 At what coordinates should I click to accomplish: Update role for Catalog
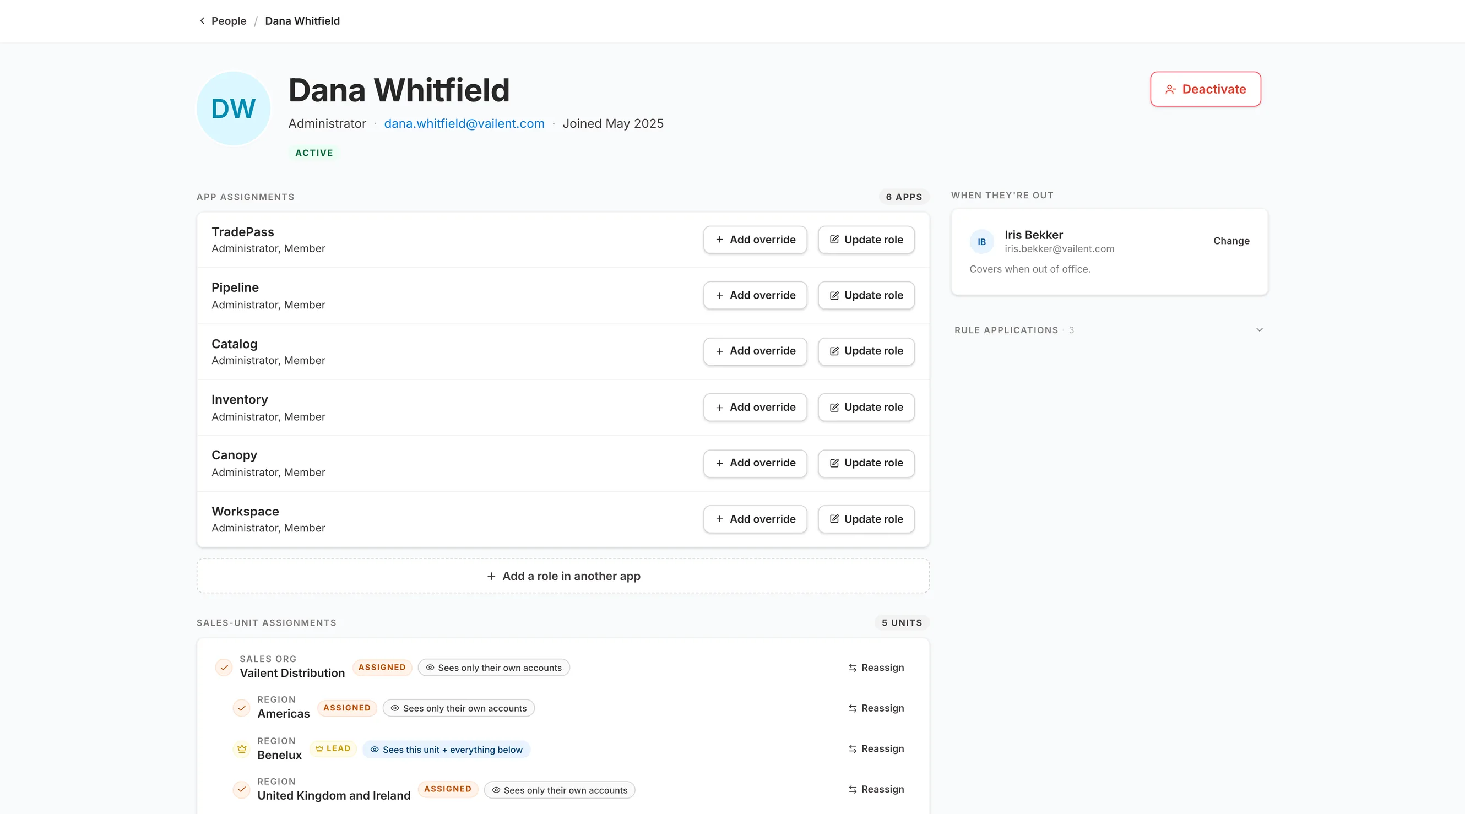click(x=866, y=351)
